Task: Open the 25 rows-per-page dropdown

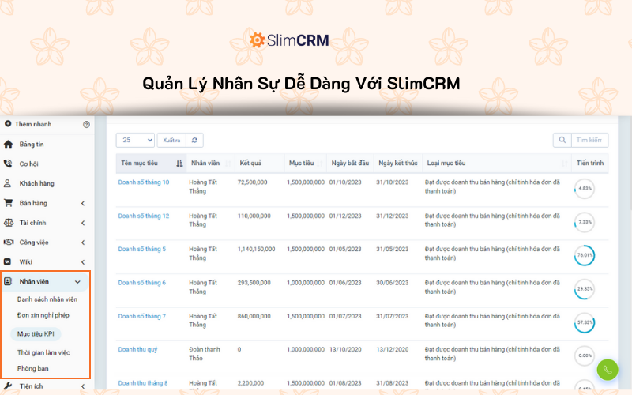Action: [135, 140]
